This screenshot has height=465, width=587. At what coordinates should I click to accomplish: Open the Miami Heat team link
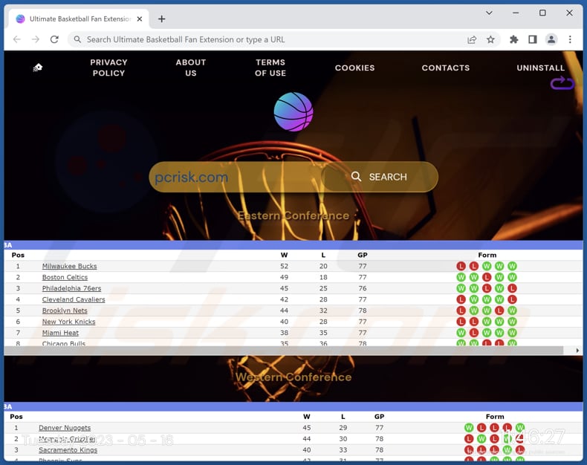60,333
